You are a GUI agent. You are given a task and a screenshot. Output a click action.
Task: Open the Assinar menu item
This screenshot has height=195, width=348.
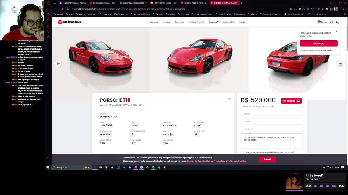[196, 22]
